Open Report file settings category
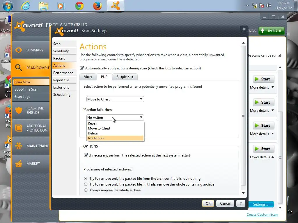 tap(64, 80)
